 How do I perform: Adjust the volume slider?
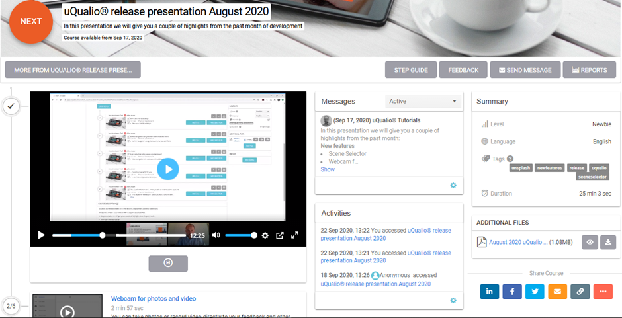coord(241,235)
